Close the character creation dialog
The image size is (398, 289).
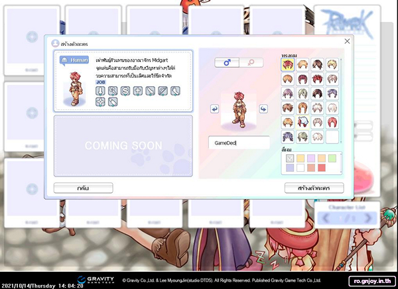[346, 41]
